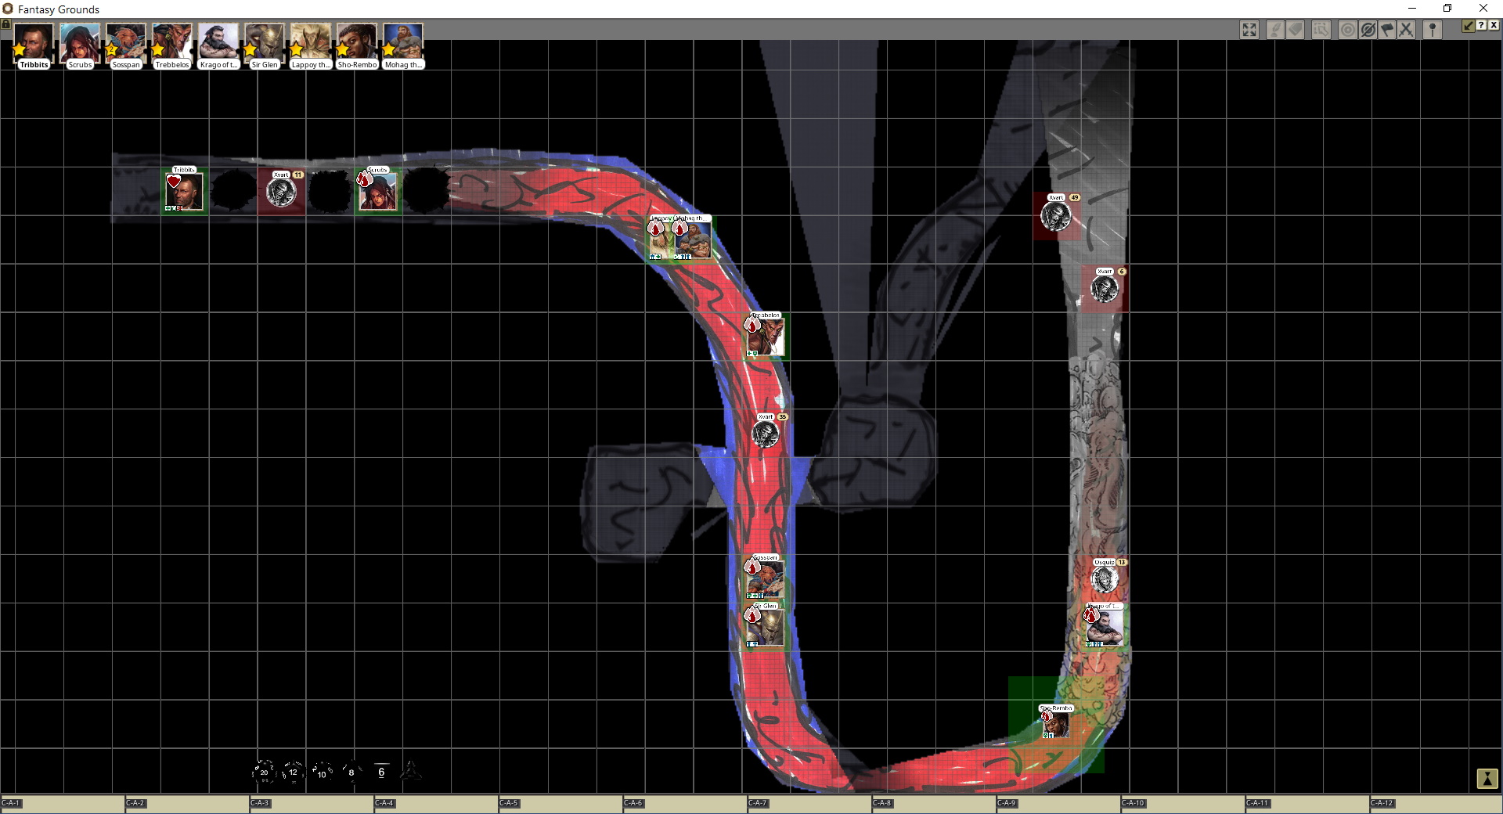This screenshot has height=814, width=1503.
Task: Select the quill drawing tool
Action: (x=1276, y=30)
